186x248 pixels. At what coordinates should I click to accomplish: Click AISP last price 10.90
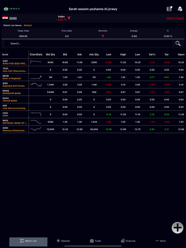109,62
